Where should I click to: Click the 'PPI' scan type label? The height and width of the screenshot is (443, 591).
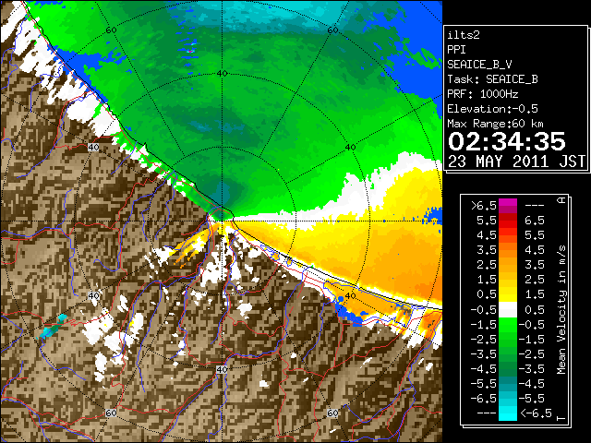coord(456,50)
